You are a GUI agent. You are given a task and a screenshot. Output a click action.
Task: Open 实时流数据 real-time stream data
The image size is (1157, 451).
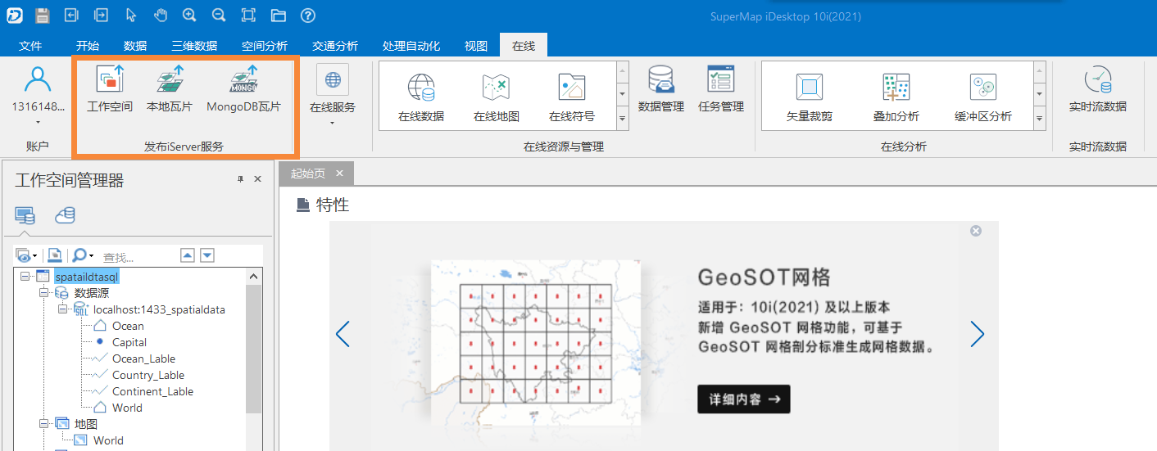pos(1098,89)
